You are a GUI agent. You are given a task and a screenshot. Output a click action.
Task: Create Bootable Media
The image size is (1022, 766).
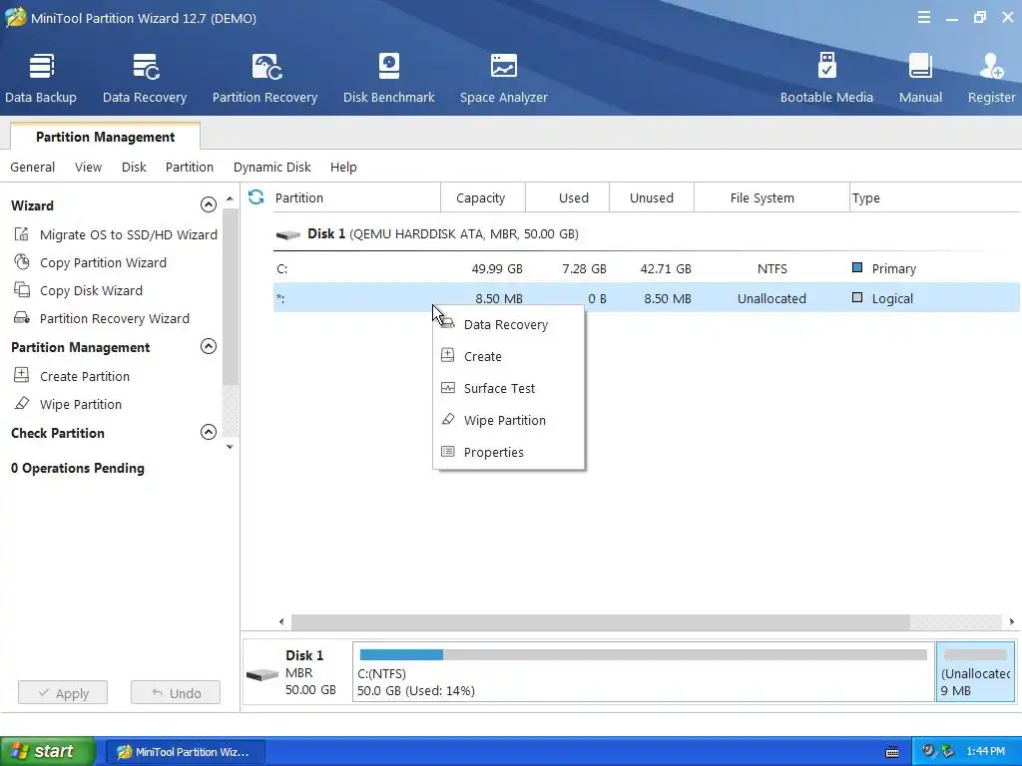tap(826, 78)
